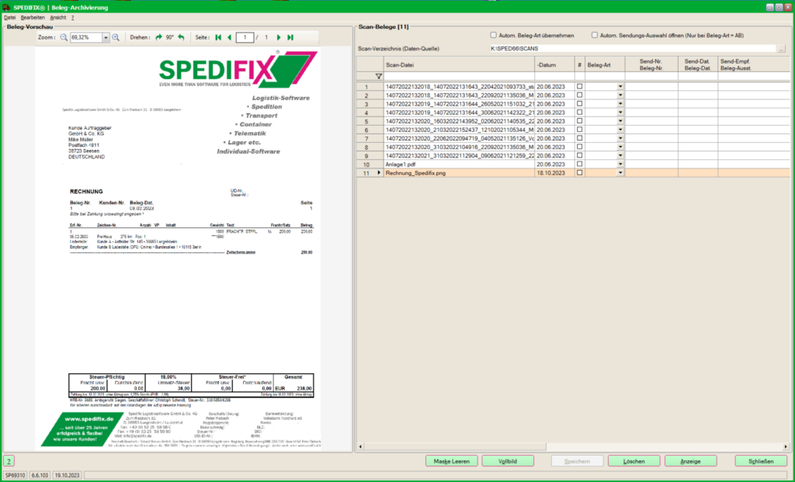
Task: Open Beleg-Art dropdown for Anlage1.pdf
Action: (x=620, y=165)
